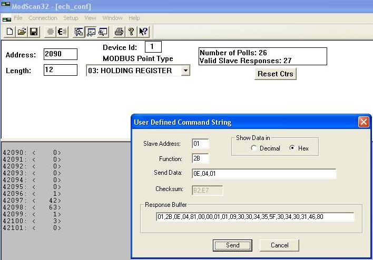This screenshot has height=260, width=373.
Task: Click the Print toolbar icon
Action: [x=119, y=32]
